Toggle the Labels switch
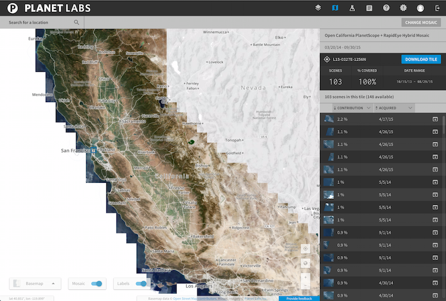This screenshot has height=301, width=446. [x=141, y=283]
